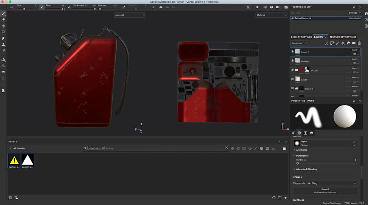Adjust the Hardness slider handle
The width and height of the screenshot is (368, 205).
[x=298, y=163]
